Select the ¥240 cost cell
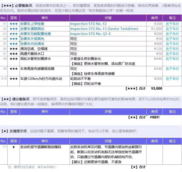Viewport: 182px width, 172px height. tap(154, 71)
